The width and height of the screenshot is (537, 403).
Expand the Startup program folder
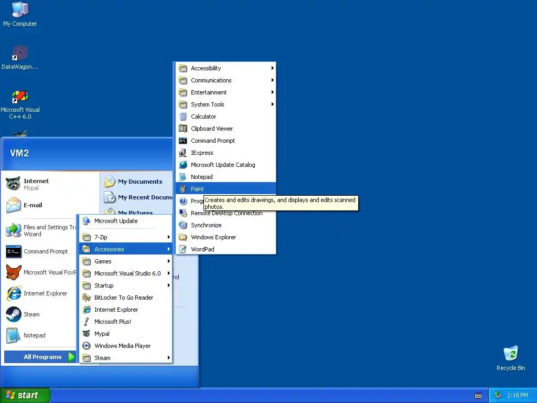point(125,285)
